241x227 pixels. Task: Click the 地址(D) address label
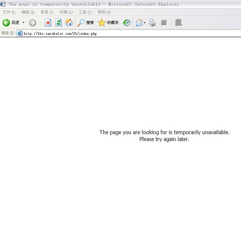pos(8,33)
